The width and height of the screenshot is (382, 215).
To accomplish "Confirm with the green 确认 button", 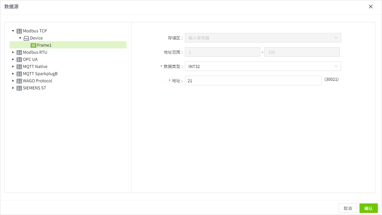I will (x=369, y=208).
